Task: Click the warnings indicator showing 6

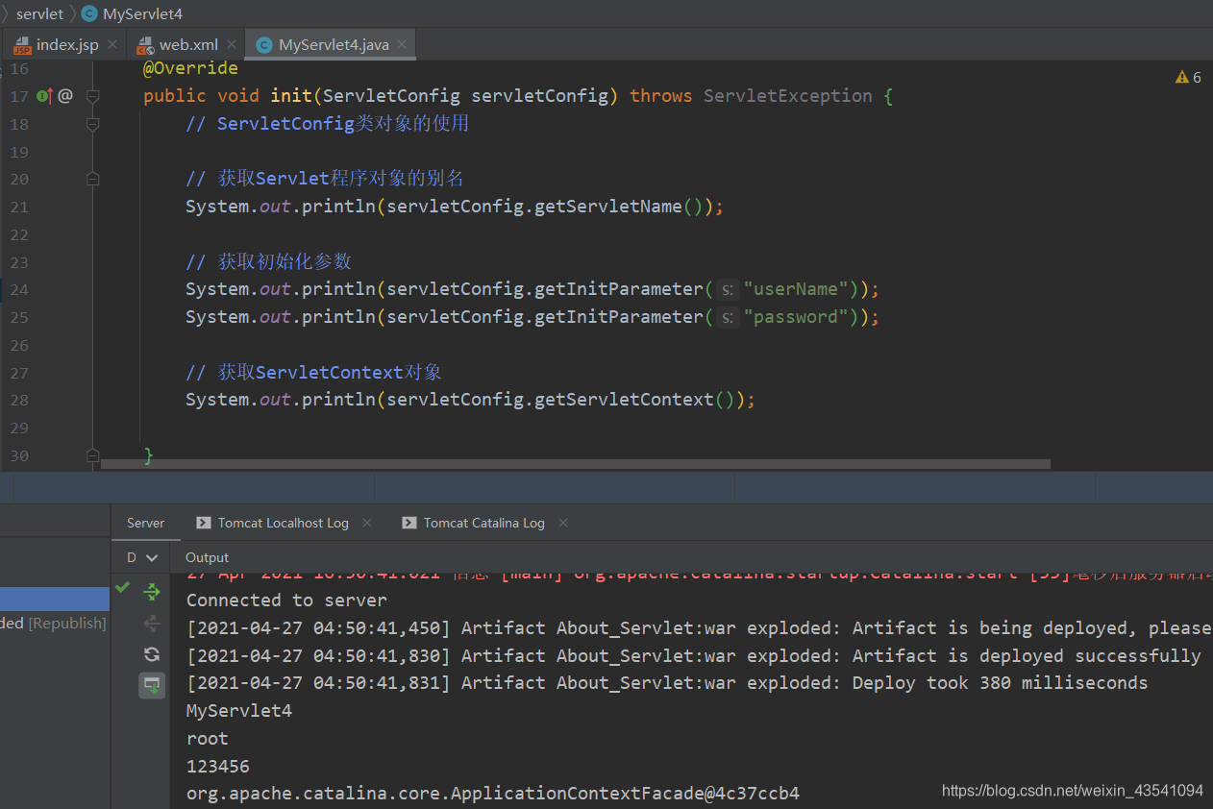Action: [x=1188, y=77]
